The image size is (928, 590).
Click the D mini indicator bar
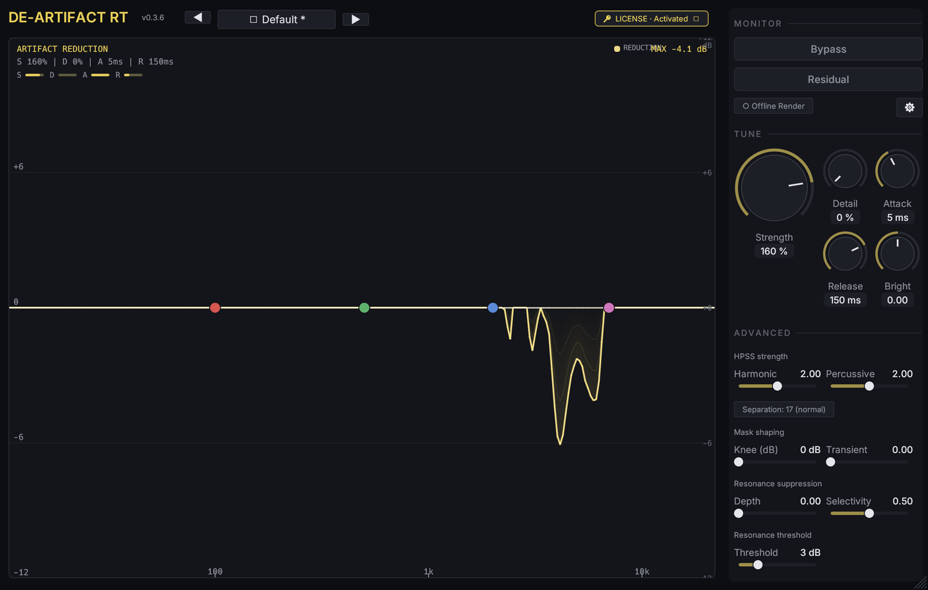tap(67, 75)
